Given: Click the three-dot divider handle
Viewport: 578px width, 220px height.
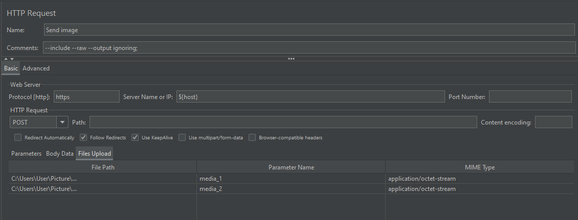Looking at the screenshot, I should pyautogui.click(x=291, y=59).
